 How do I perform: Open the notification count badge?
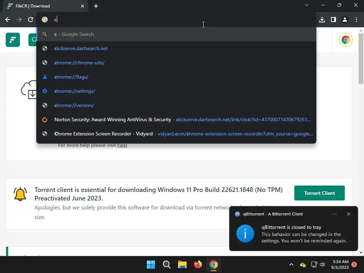click(x=354, y=264)
